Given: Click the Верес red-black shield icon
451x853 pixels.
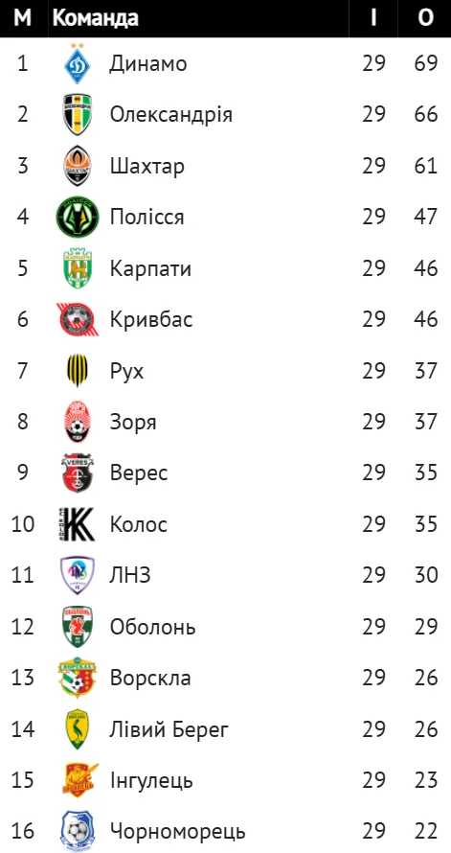Looking at the screenshot, I should (x=78, y=473).
